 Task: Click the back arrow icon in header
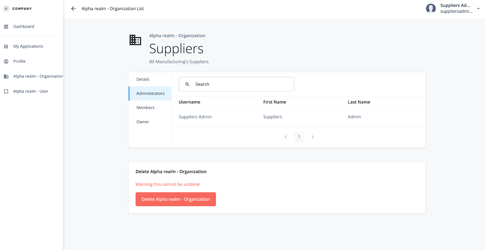pos(73,8)
